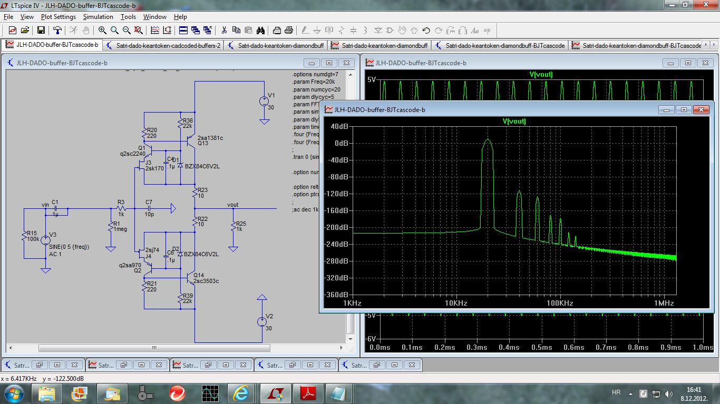The width and height of the screenshot is (720, 404).
Task: Click the volume speaker tray icon
Action: pos(669,393)
